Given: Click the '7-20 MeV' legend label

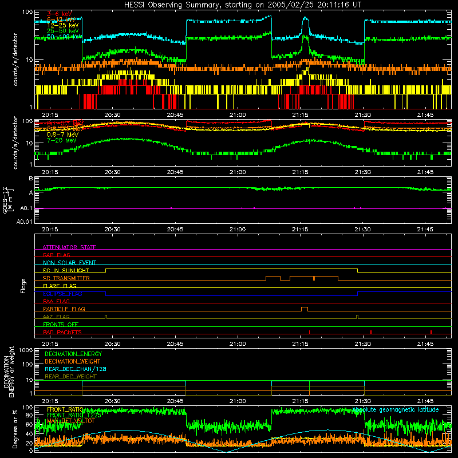Looking at the screenshot, I should pos(61,140).
